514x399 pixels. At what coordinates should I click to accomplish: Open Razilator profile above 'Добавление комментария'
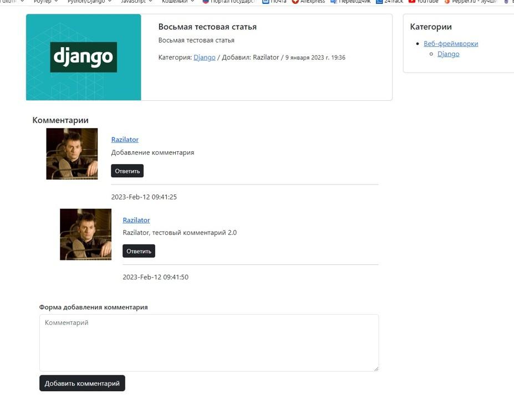coord(125,140)
